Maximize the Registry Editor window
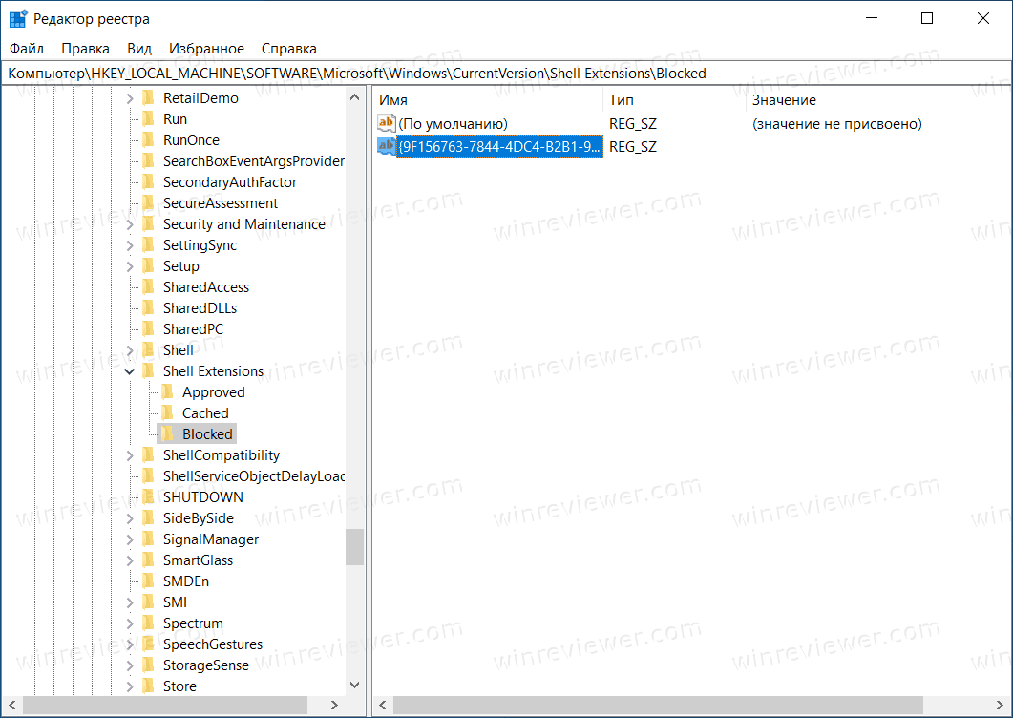This screenshot has width=1013, height=718. tap(927, 18)
